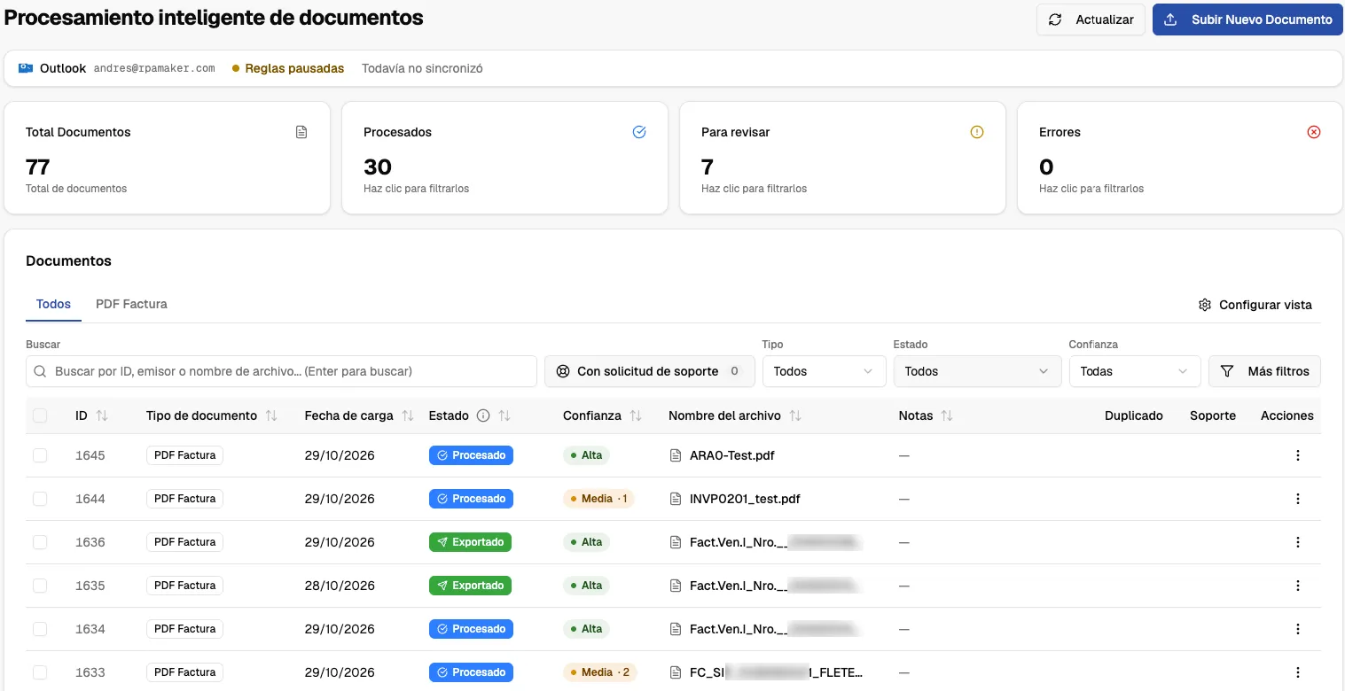Switch to the PDF Factura tab
The image size is (1345, 691).
(131, 304)
